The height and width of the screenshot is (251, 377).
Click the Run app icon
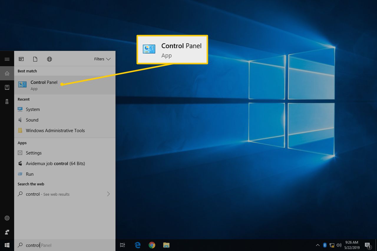tap(20, 174)
